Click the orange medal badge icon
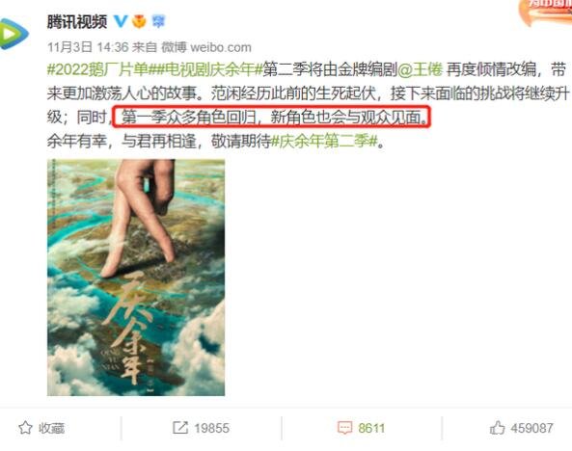Viewport: 572px width, 451px height. [139, 21]
